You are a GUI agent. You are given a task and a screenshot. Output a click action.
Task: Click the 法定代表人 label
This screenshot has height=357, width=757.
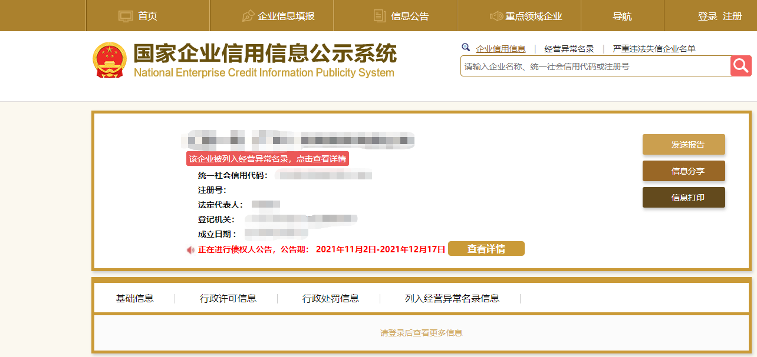coord(220,205)
